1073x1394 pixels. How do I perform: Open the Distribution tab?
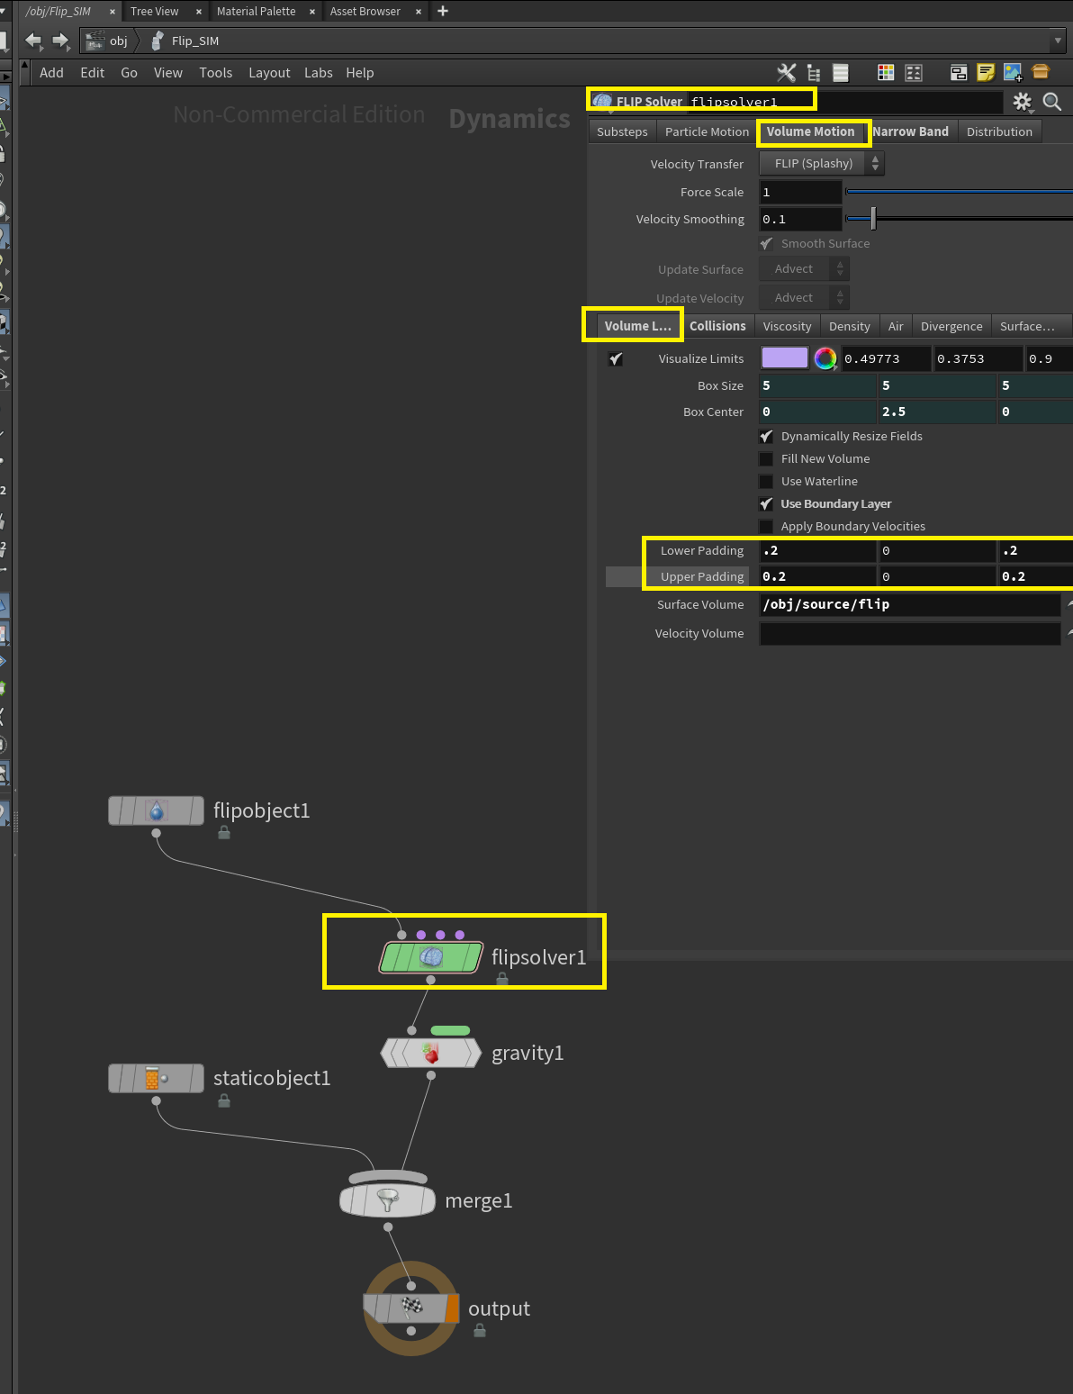click(x=999, y=131)
